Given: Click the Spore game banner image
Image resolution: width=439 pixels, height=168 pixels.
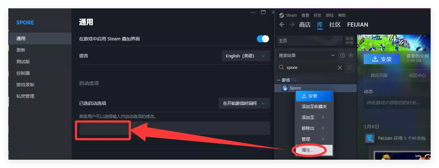Looking at the screenshot, I should (x=394, y=42).
